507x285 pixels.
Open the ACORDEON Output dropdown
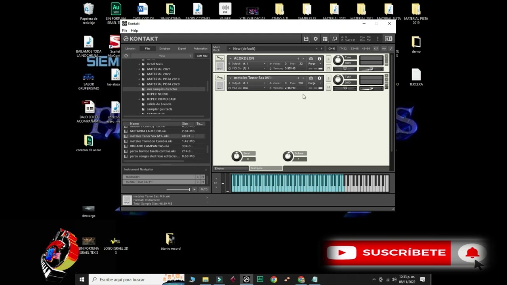(248, 64)
